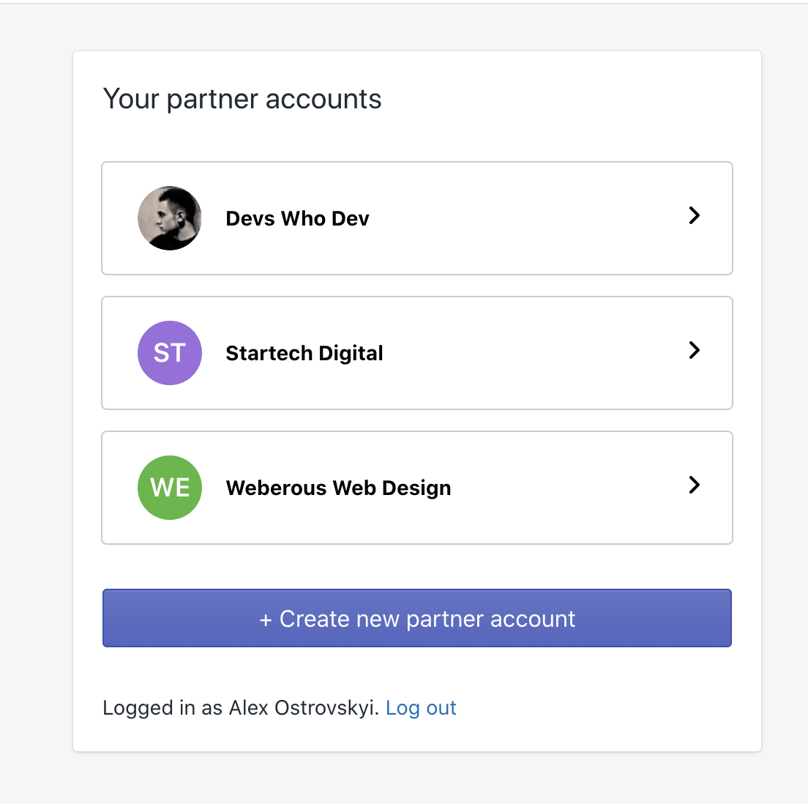
Task: Select the Weberous Web Design initials icon
Action: (x=170, y=488)
